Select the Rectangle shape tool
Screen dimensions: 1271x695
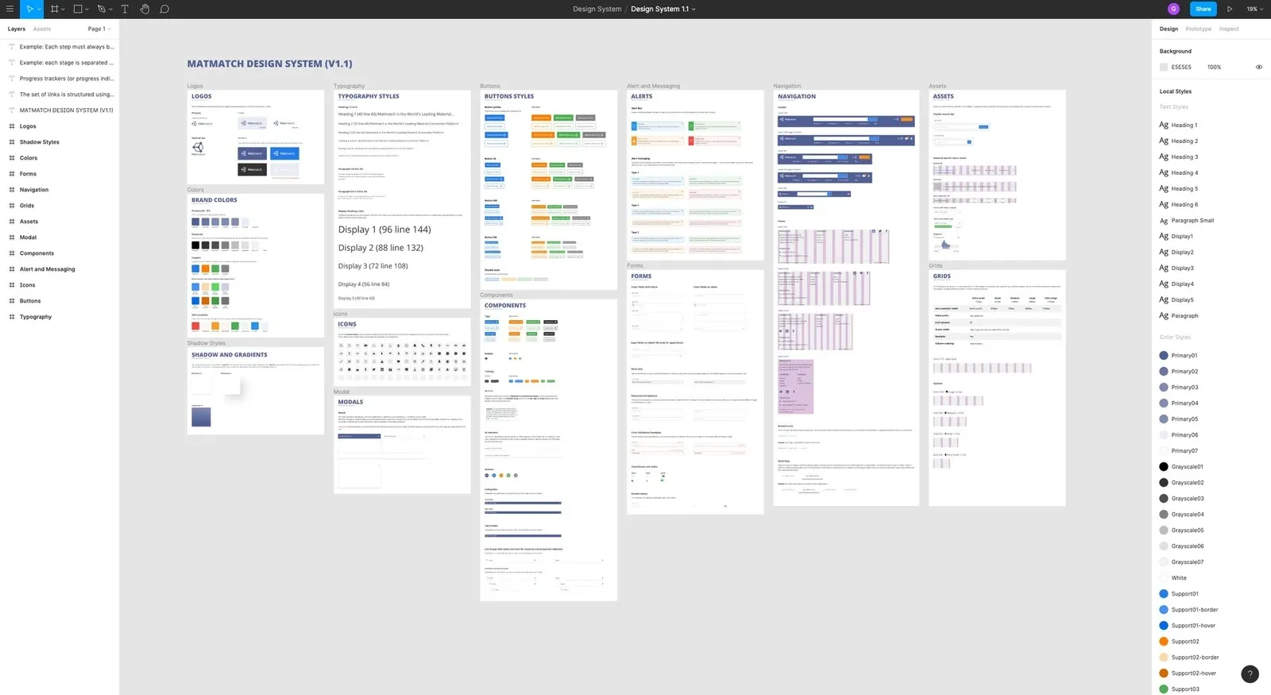pyautogui.click(x=78, y=9)
